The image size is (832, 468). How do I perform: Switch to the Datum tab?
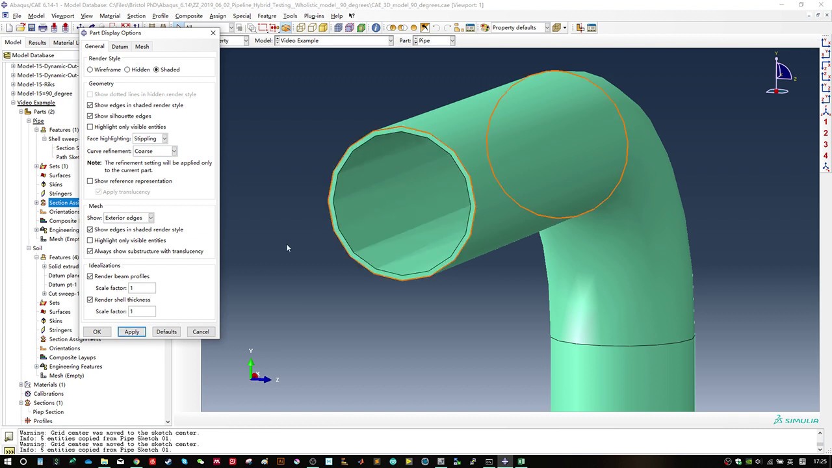coord(120,47)
